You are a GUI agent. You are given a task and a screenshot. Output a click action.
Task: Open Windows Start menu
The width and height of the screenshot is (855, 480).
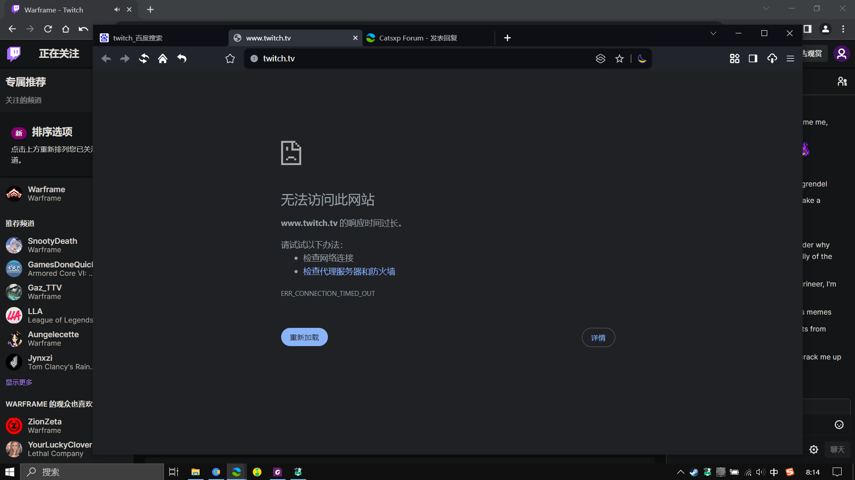pos(10,472)
